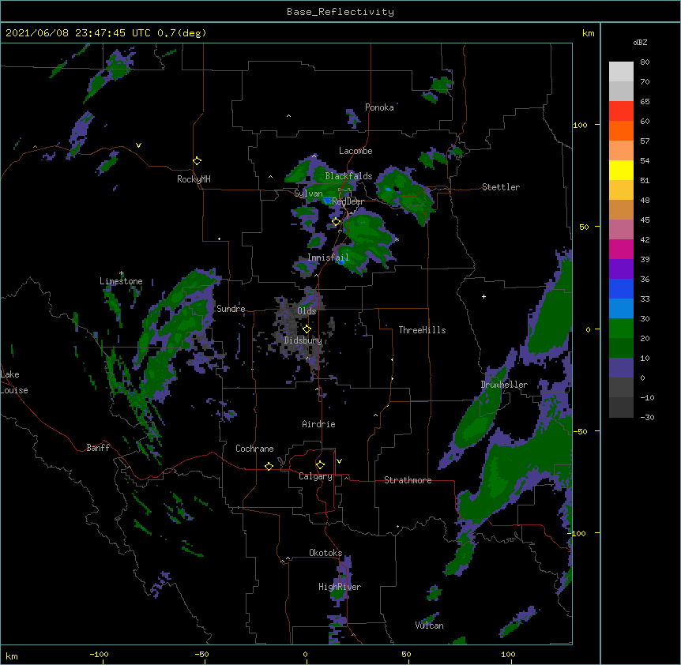Image resolution: width=681 pixels, height=665 pixels.
Task: Click the Banff town label
Action: [98, 448]
